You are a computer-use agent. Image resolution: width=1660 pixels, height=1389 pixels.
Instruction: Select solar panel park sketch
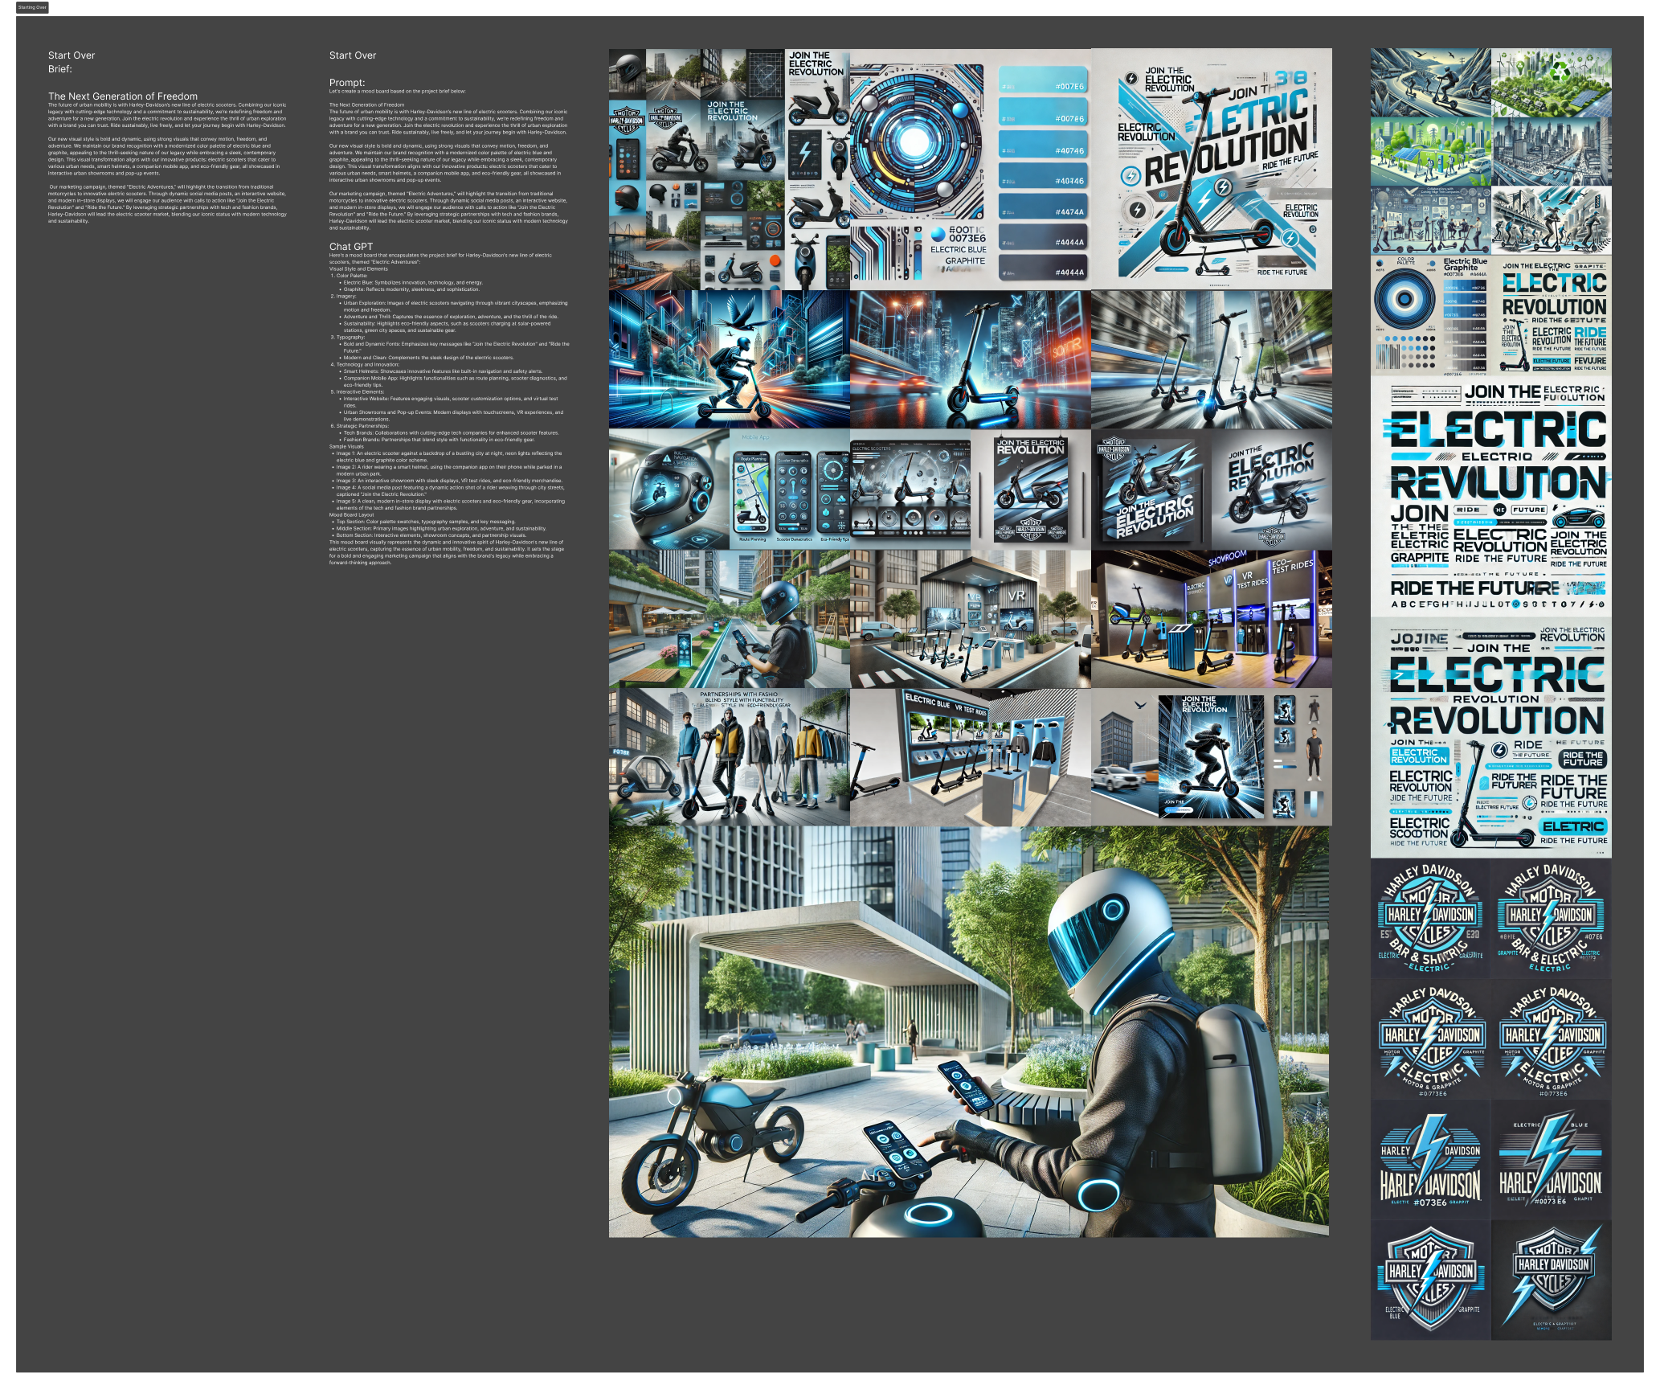click(x=1430, y=152)
